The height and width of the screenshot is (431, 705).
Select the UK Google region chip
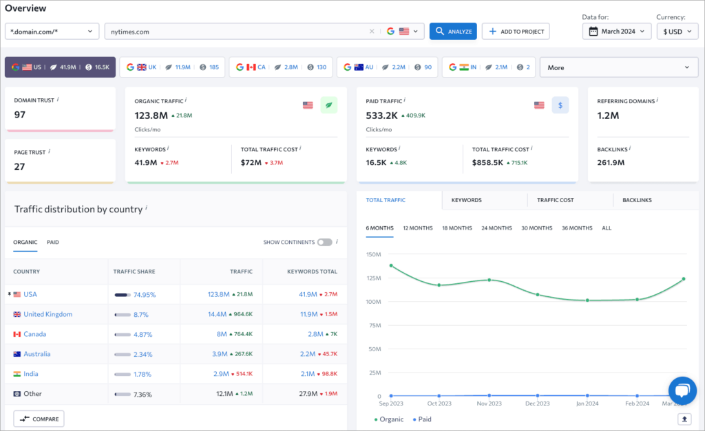click(172, 67)
